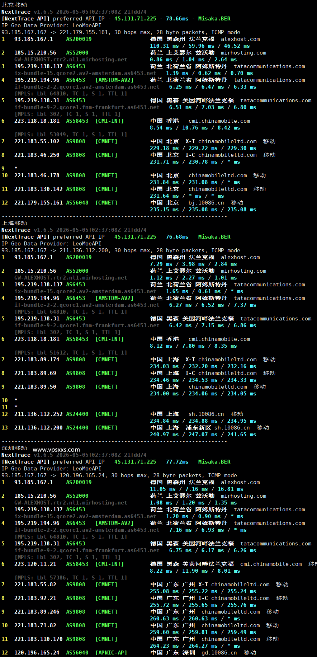
Task: Select the AS56040 AS number
Action: point(77,653)
